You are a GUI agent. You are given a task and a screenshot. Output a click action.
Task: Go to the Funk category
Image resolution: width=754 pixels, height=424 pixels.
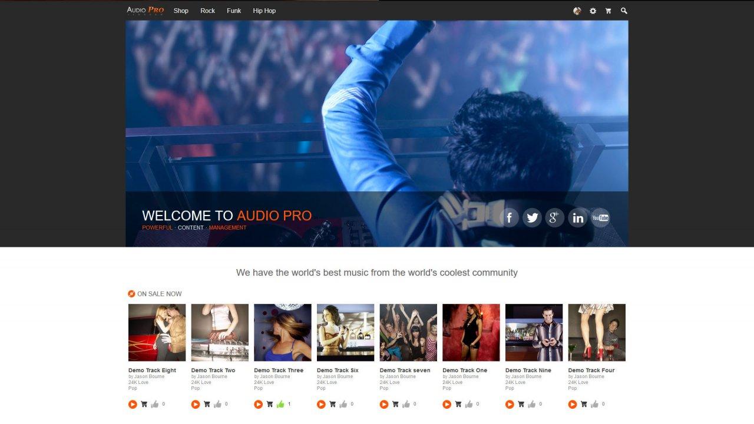click(234, 11)
